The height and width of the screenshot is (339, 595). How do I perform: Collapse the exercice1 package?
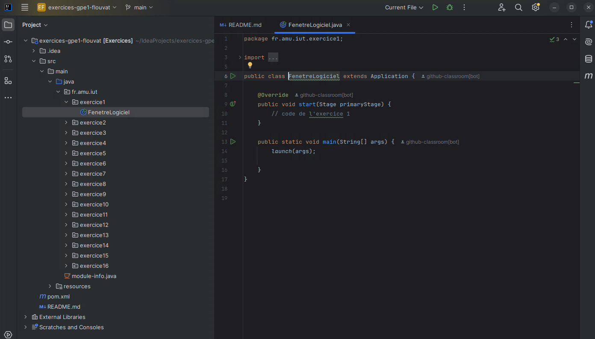[x=66, y=102]
